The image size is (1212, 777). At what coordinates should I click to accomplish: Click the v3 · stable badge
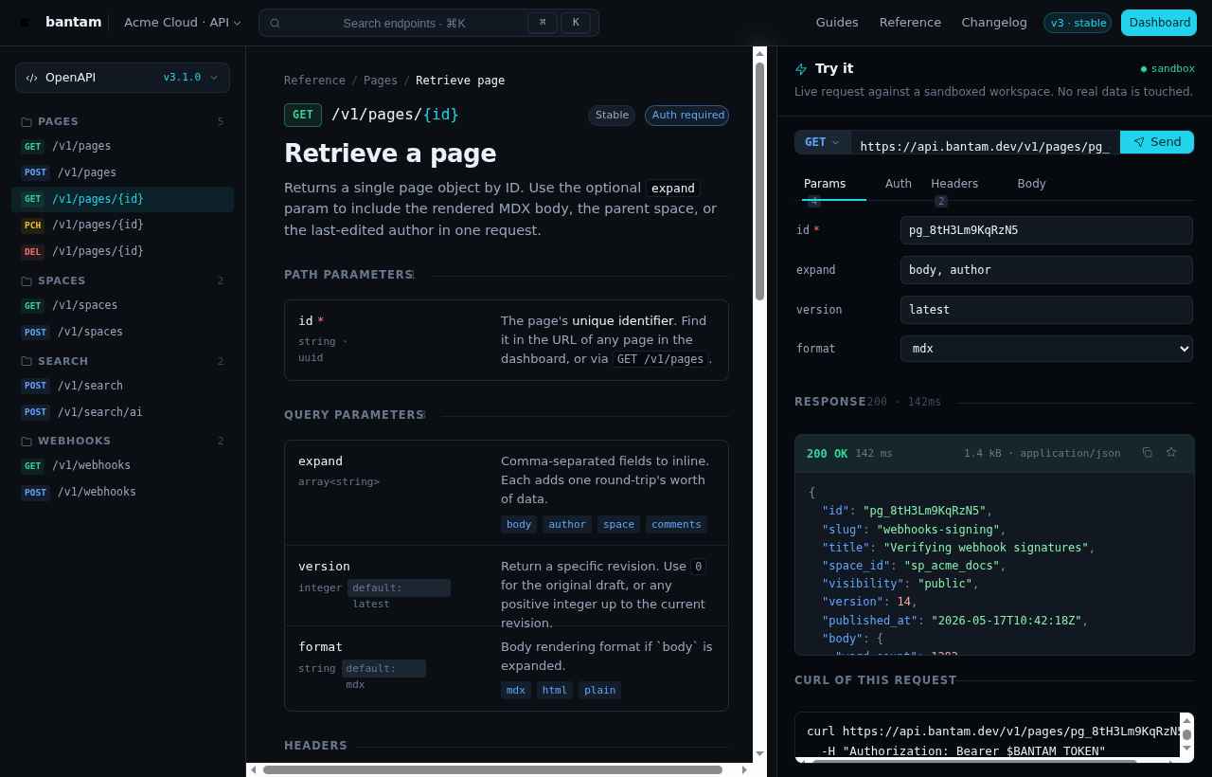1078,23
